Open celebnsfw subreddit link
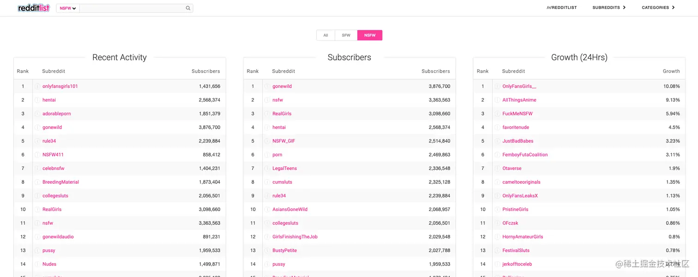The height and width of the screenshot is (277, 698). (x=54, y=169)
